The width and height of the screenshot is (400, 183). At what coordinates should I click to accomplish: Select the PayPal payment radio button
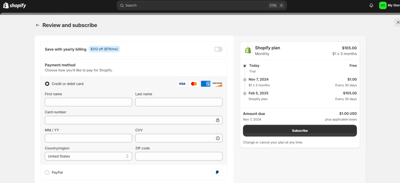point(47,172)
